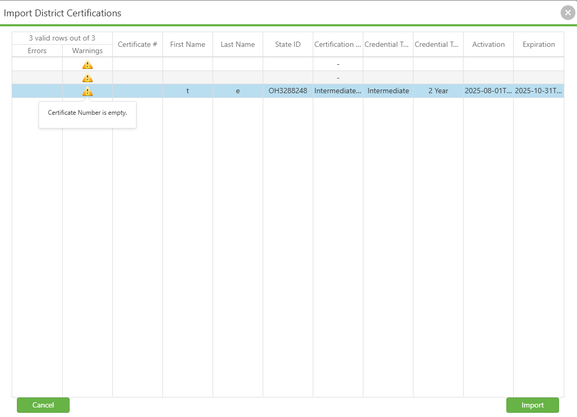Screen dimensions: 577x417
Task: Click the Expiration column header
Action: tap(538, 44)
